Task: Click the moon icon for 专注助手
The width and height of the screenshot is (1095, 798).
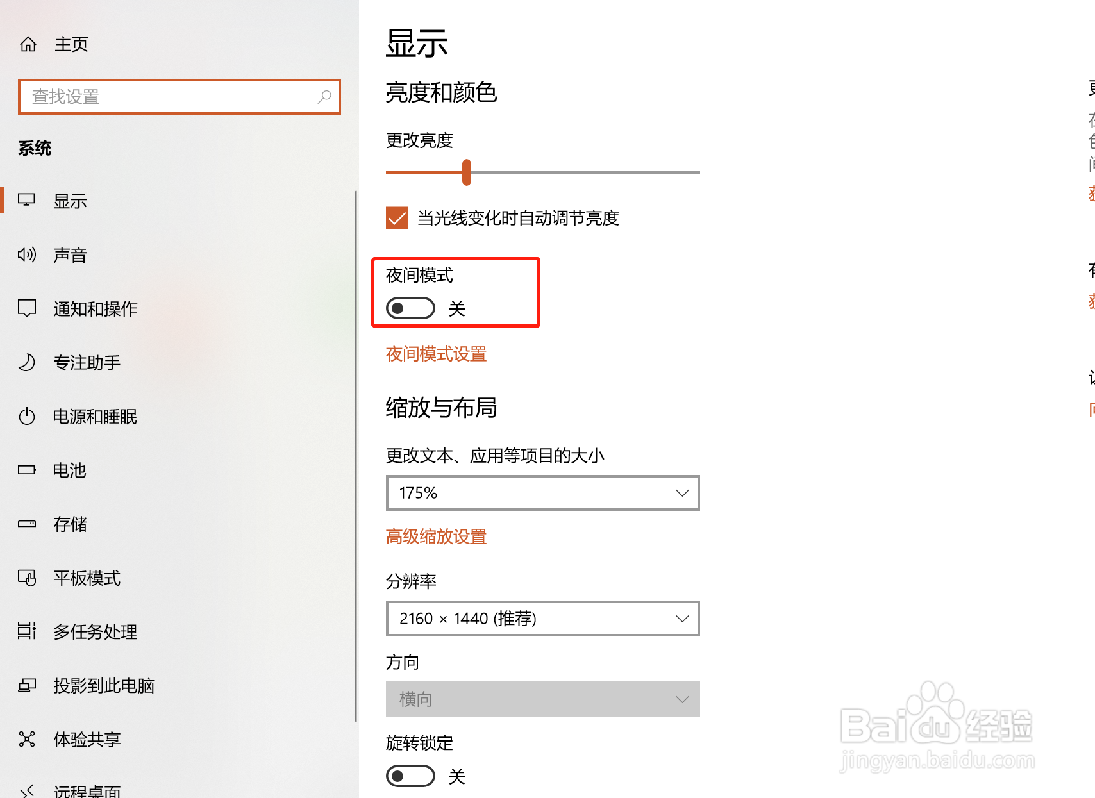Action: pos(27,363)
